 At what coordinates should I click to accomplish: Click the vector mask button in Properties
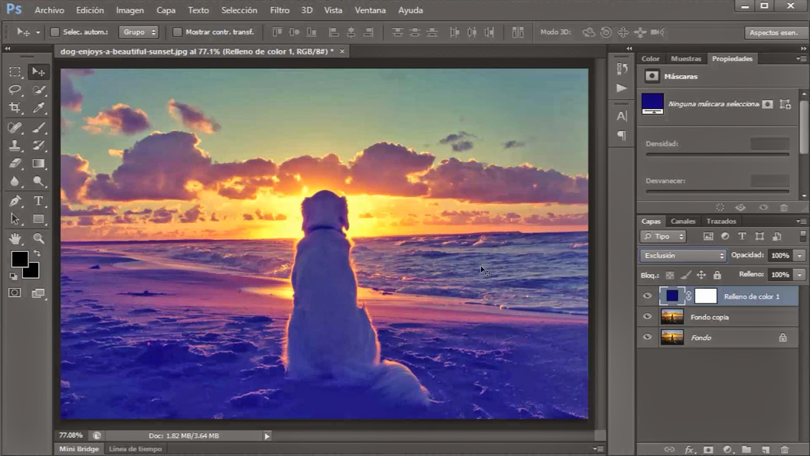tap(785, 104)
